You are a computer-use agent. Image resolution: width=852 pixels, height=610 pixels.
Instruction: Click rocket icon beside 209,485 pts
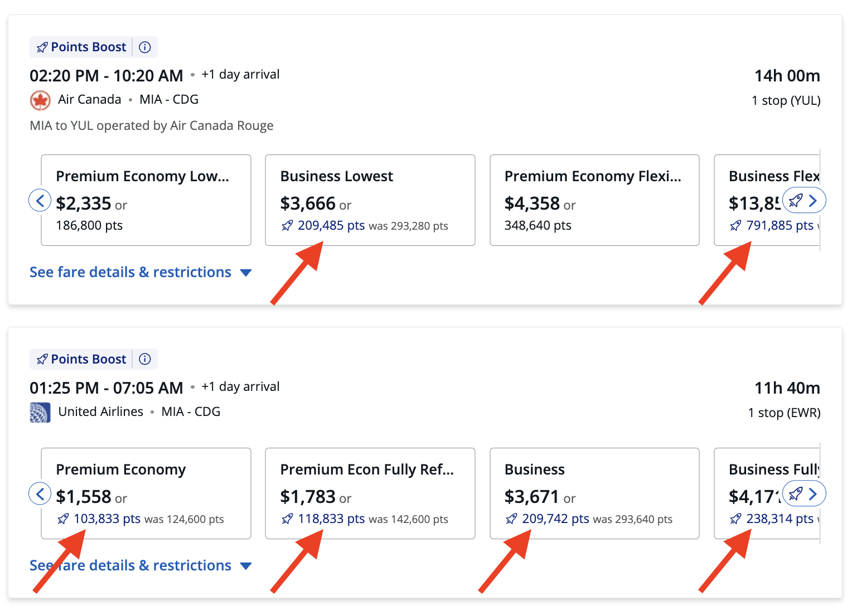pos(287,226)
